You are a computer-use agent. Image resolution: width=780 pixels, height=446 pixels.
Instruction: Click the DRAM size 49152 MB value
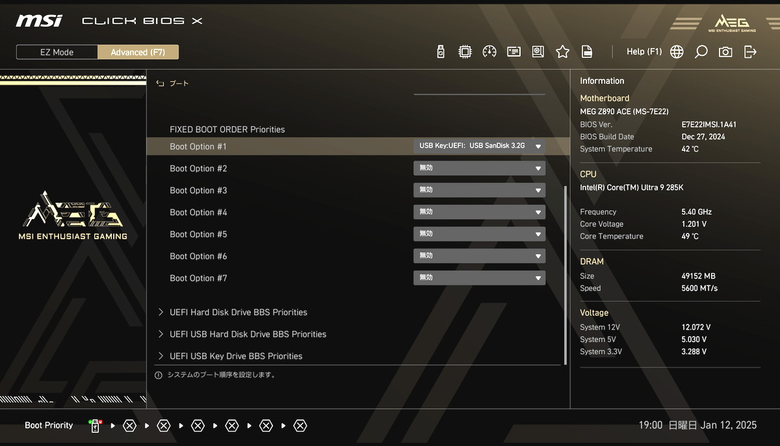coord(698,276)
